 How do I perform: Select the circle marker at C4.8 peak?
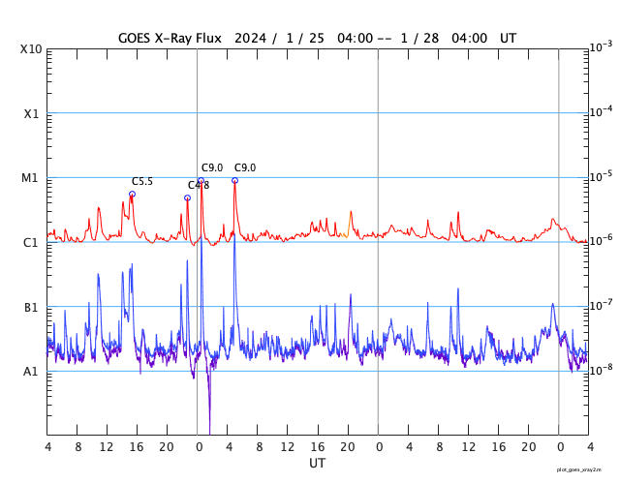[187, 197]
